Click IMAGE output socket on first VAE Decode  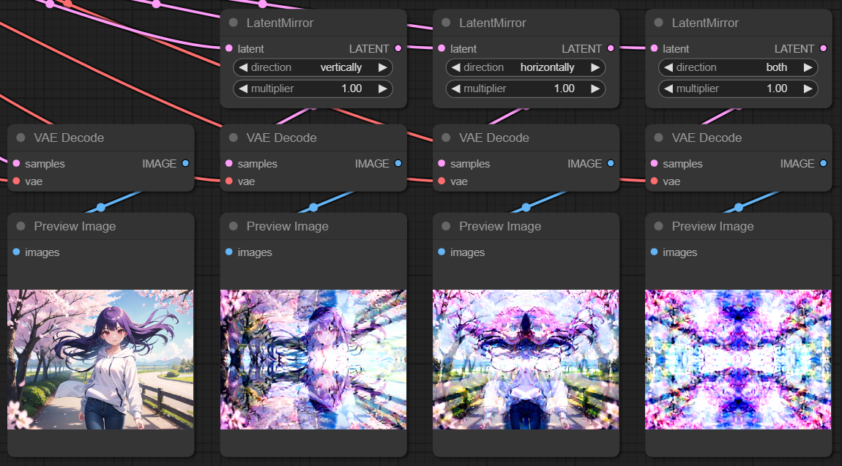tap(185, 163)
